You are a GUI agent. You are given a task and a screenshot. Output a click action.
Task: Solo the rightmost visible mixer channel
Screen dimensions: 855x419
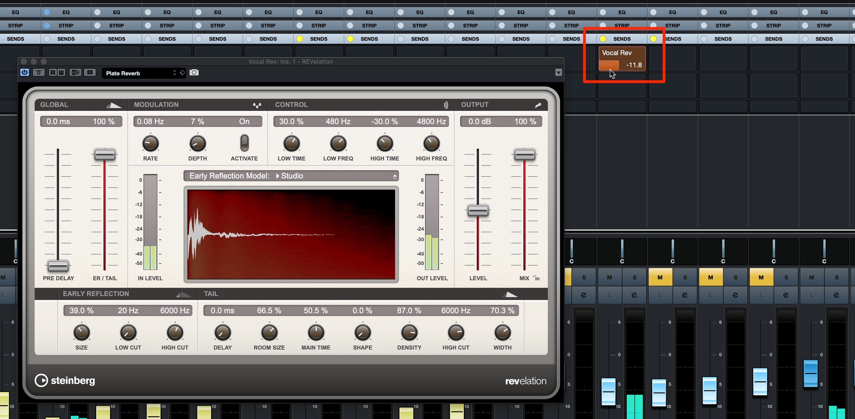[x=837, y=277]
